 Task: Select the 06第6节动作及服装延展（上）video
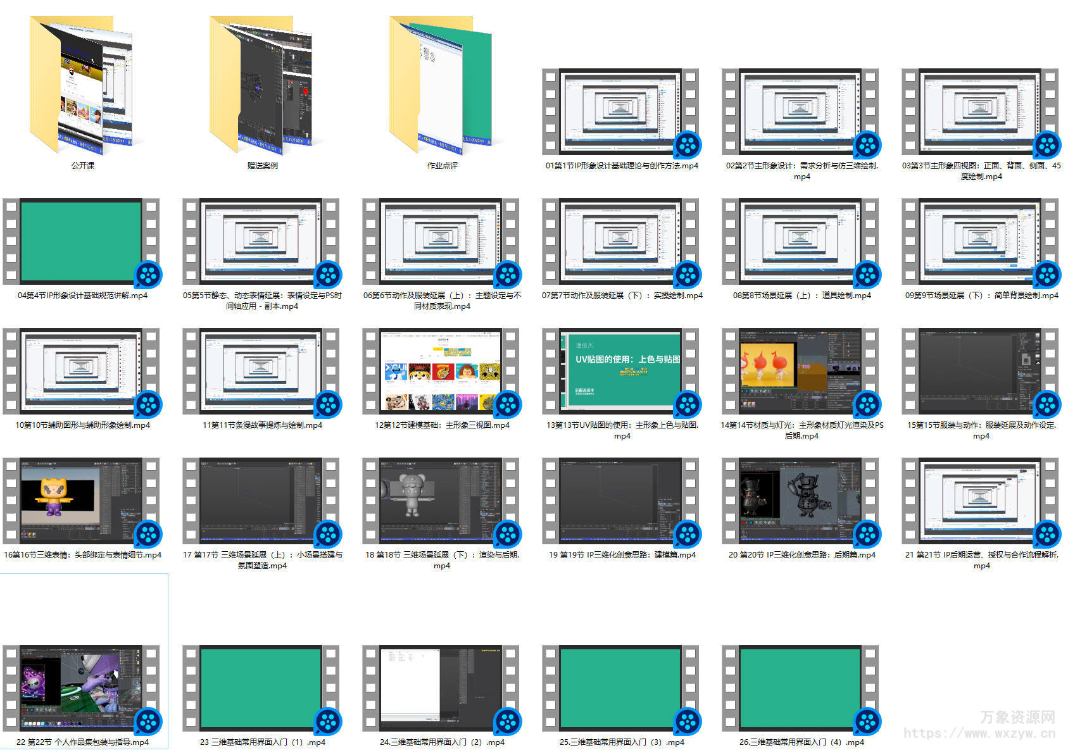tap(441, 242)
